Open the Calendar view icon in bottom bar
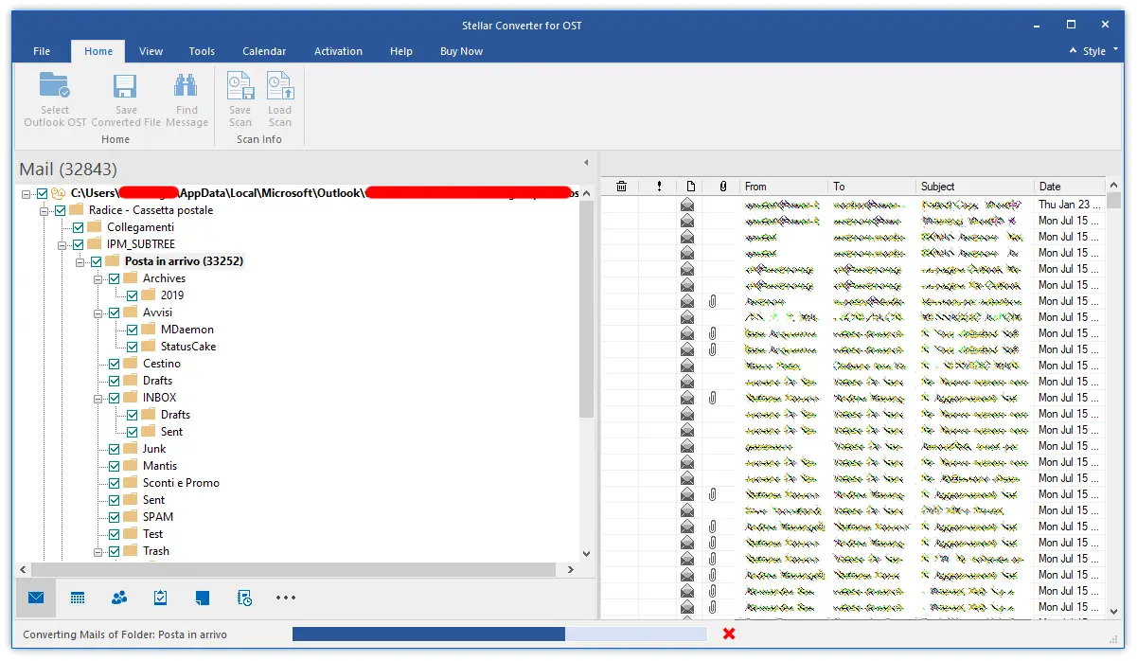 pyautogui.click(x=78, y=598)
